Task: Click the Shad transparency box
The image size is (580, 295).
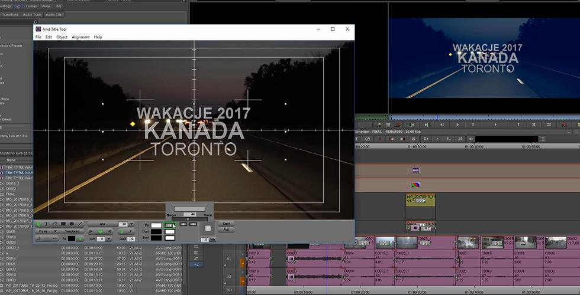Action: [x=170, y=231]
